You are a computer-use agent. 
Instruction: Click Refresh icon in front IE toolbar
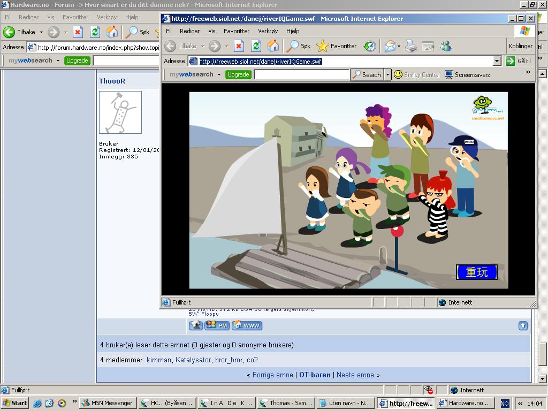click(256, 46)
